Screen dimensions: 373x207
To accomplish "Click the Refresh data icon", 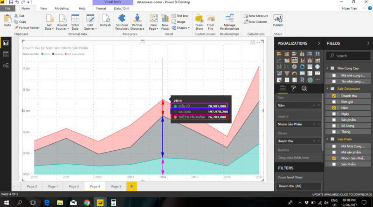I will click(x=105, y=20).
